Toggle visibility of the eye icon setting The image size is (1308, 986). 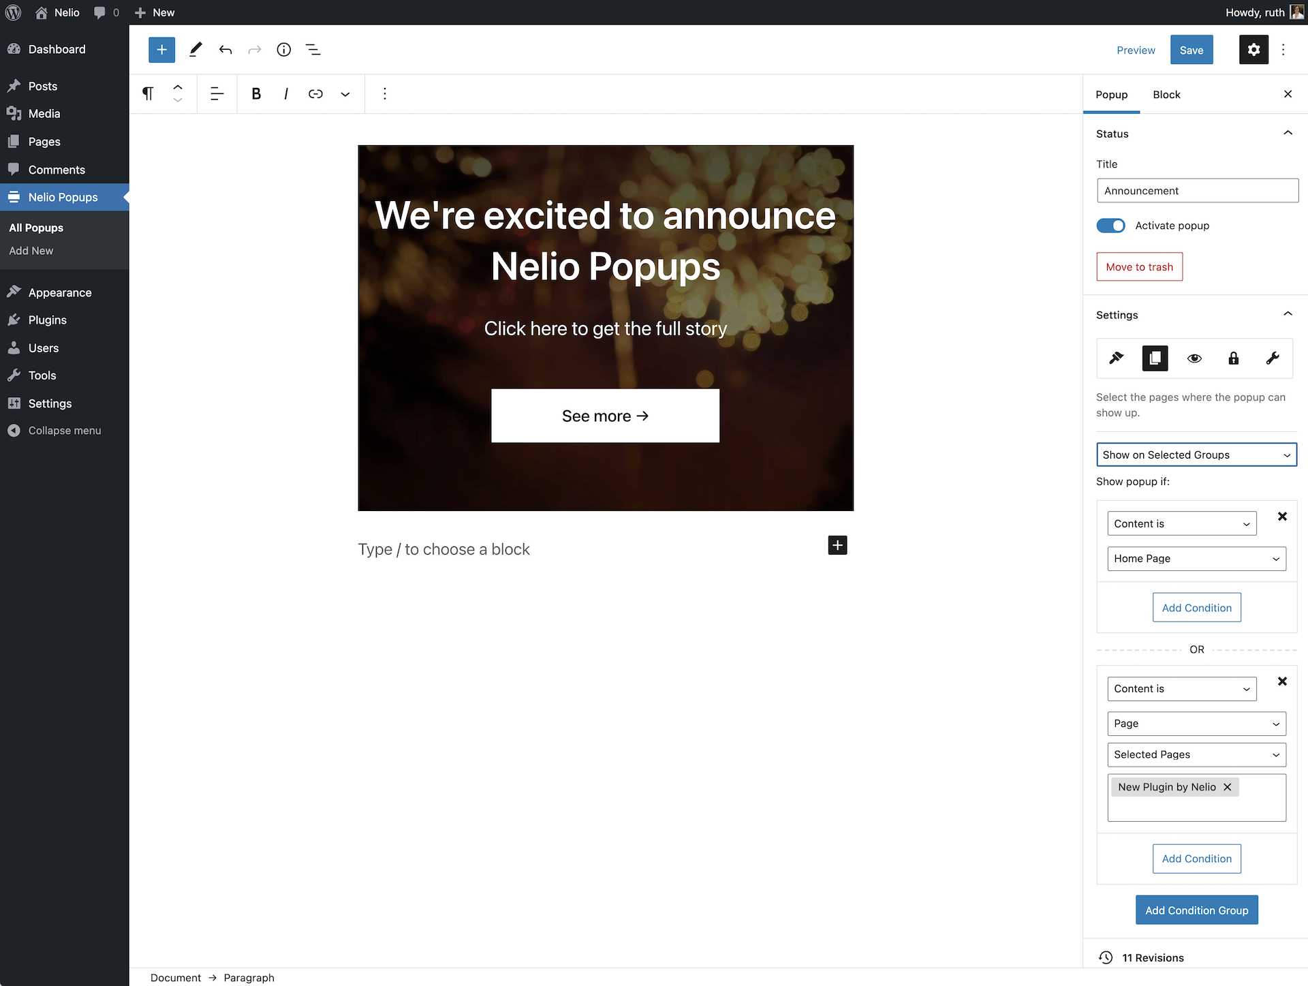tap(1194, 357)
